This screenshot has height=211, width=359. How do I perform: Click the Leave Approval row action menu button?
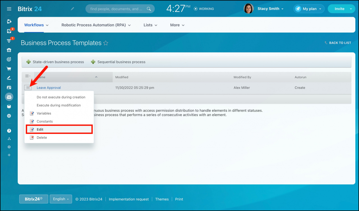pos(28,88)
